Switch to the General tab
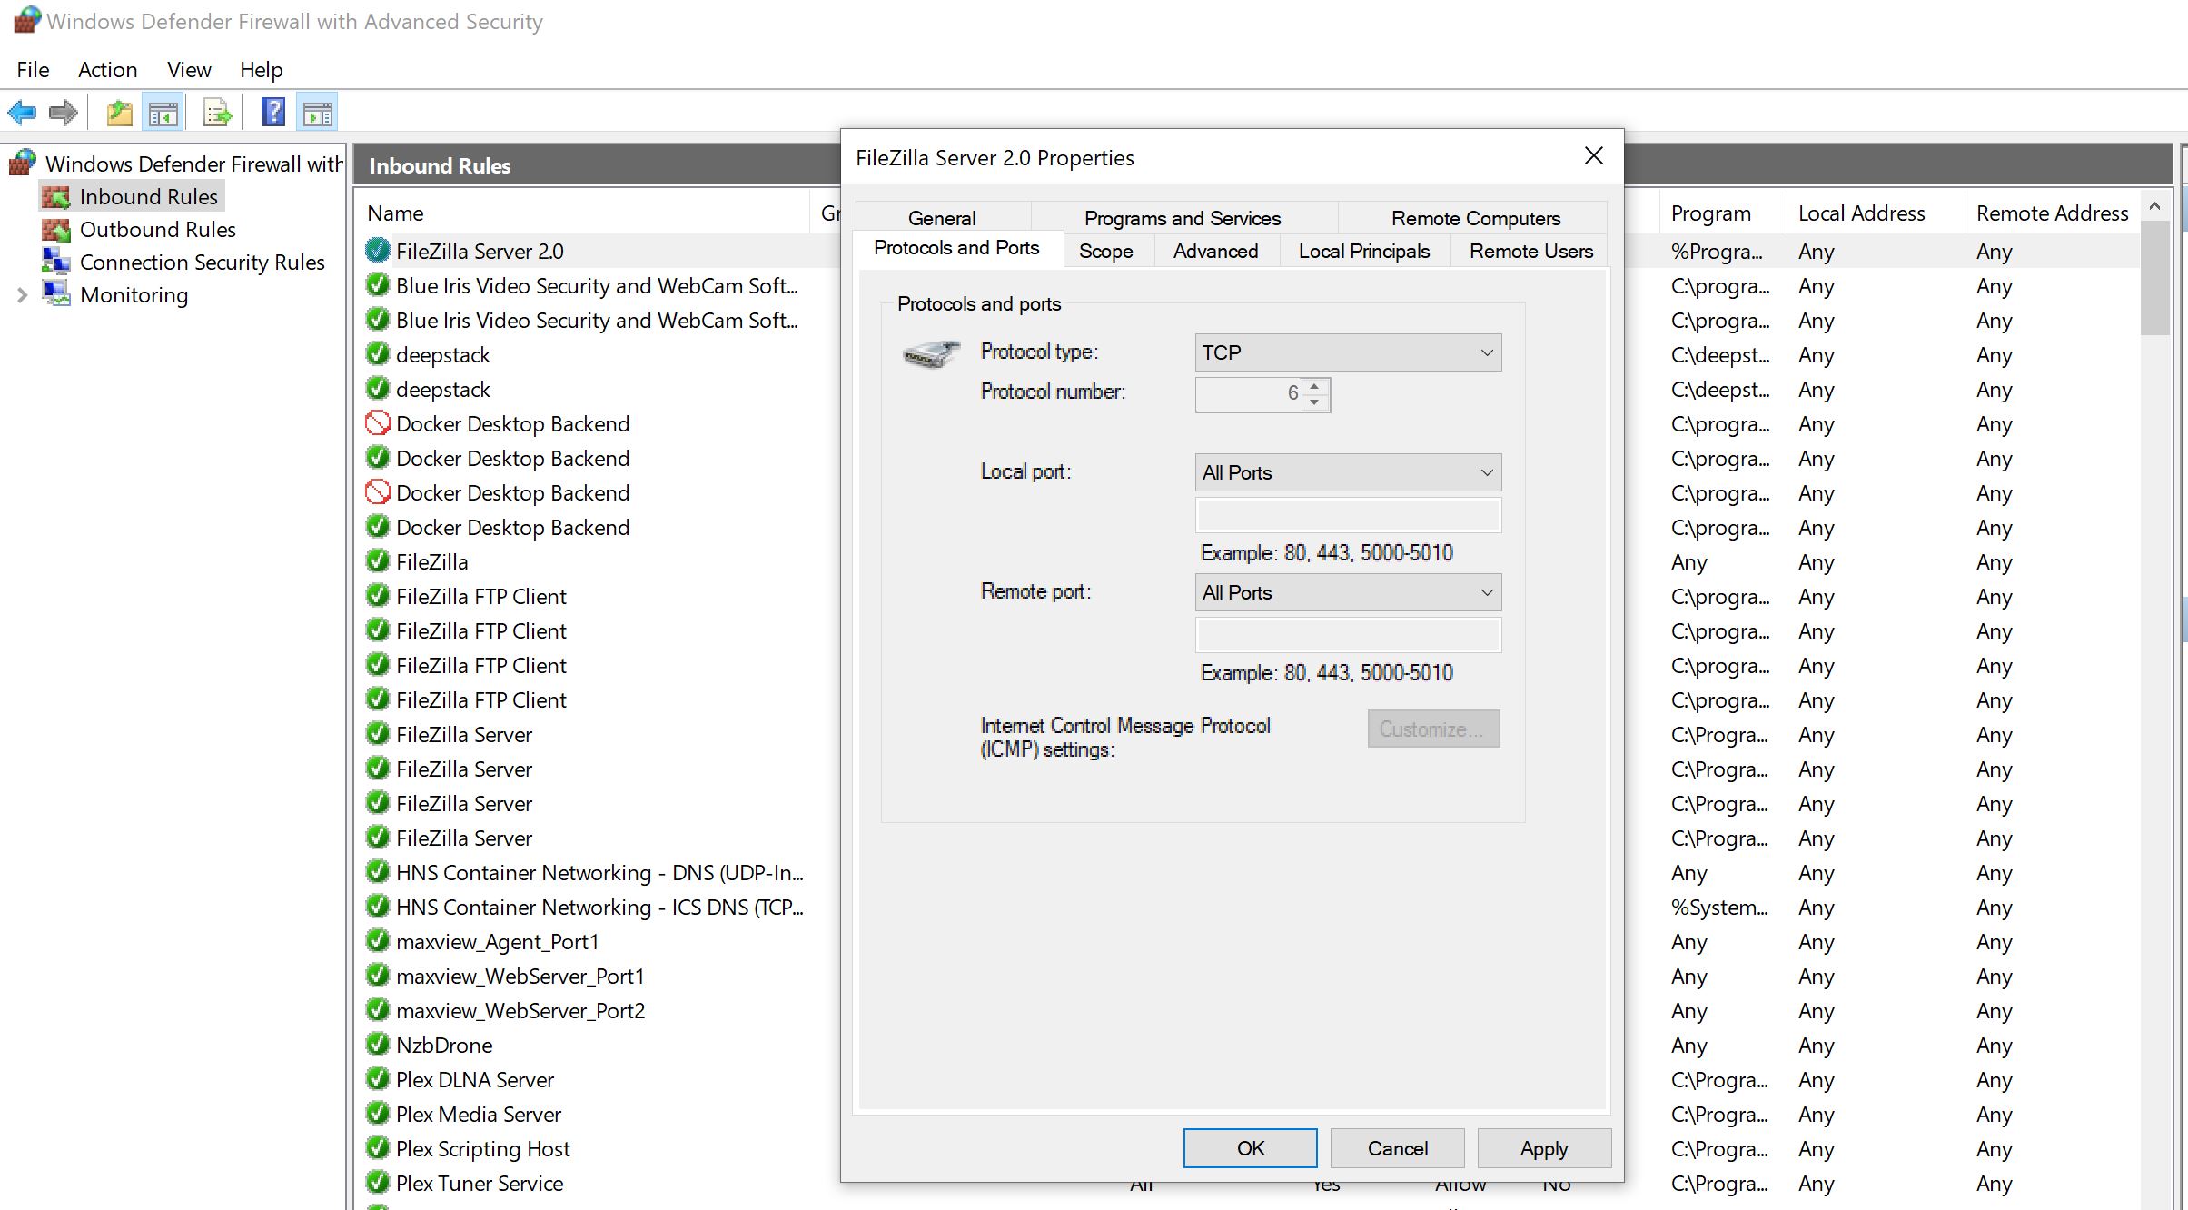The width and height of the screenshot is (2188, 1210). (x=942, y=218)
